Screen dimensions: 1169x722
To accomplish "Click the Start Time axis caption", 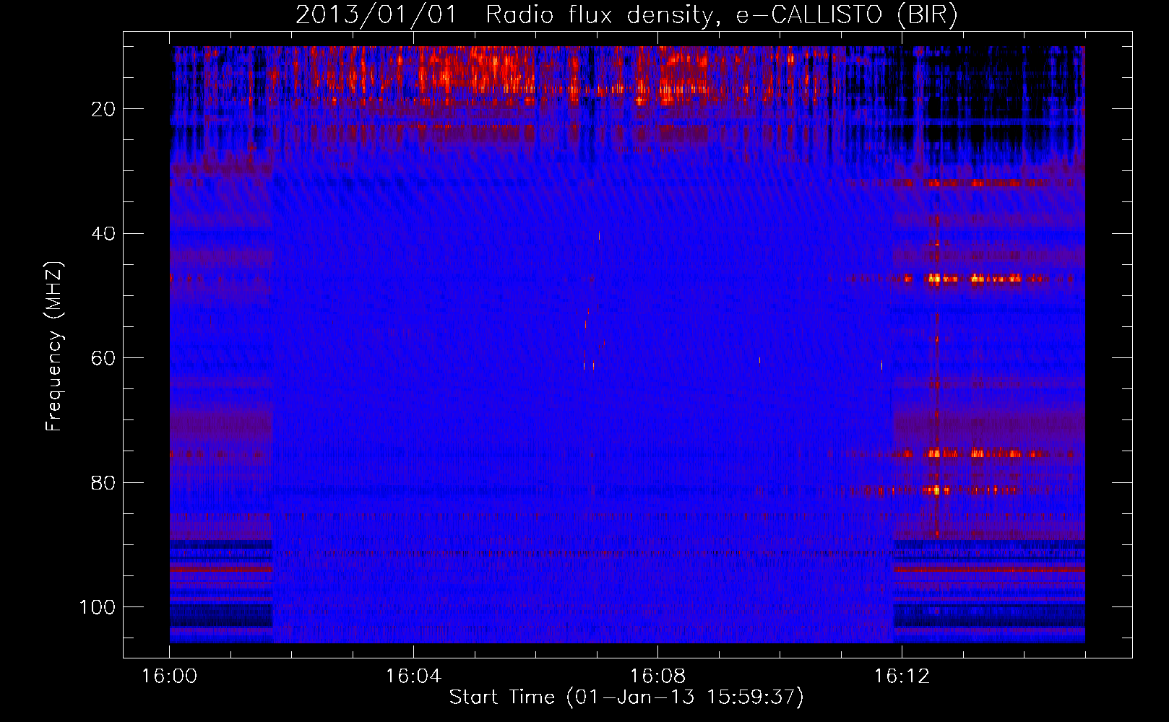I will click(x=626, y=697).
